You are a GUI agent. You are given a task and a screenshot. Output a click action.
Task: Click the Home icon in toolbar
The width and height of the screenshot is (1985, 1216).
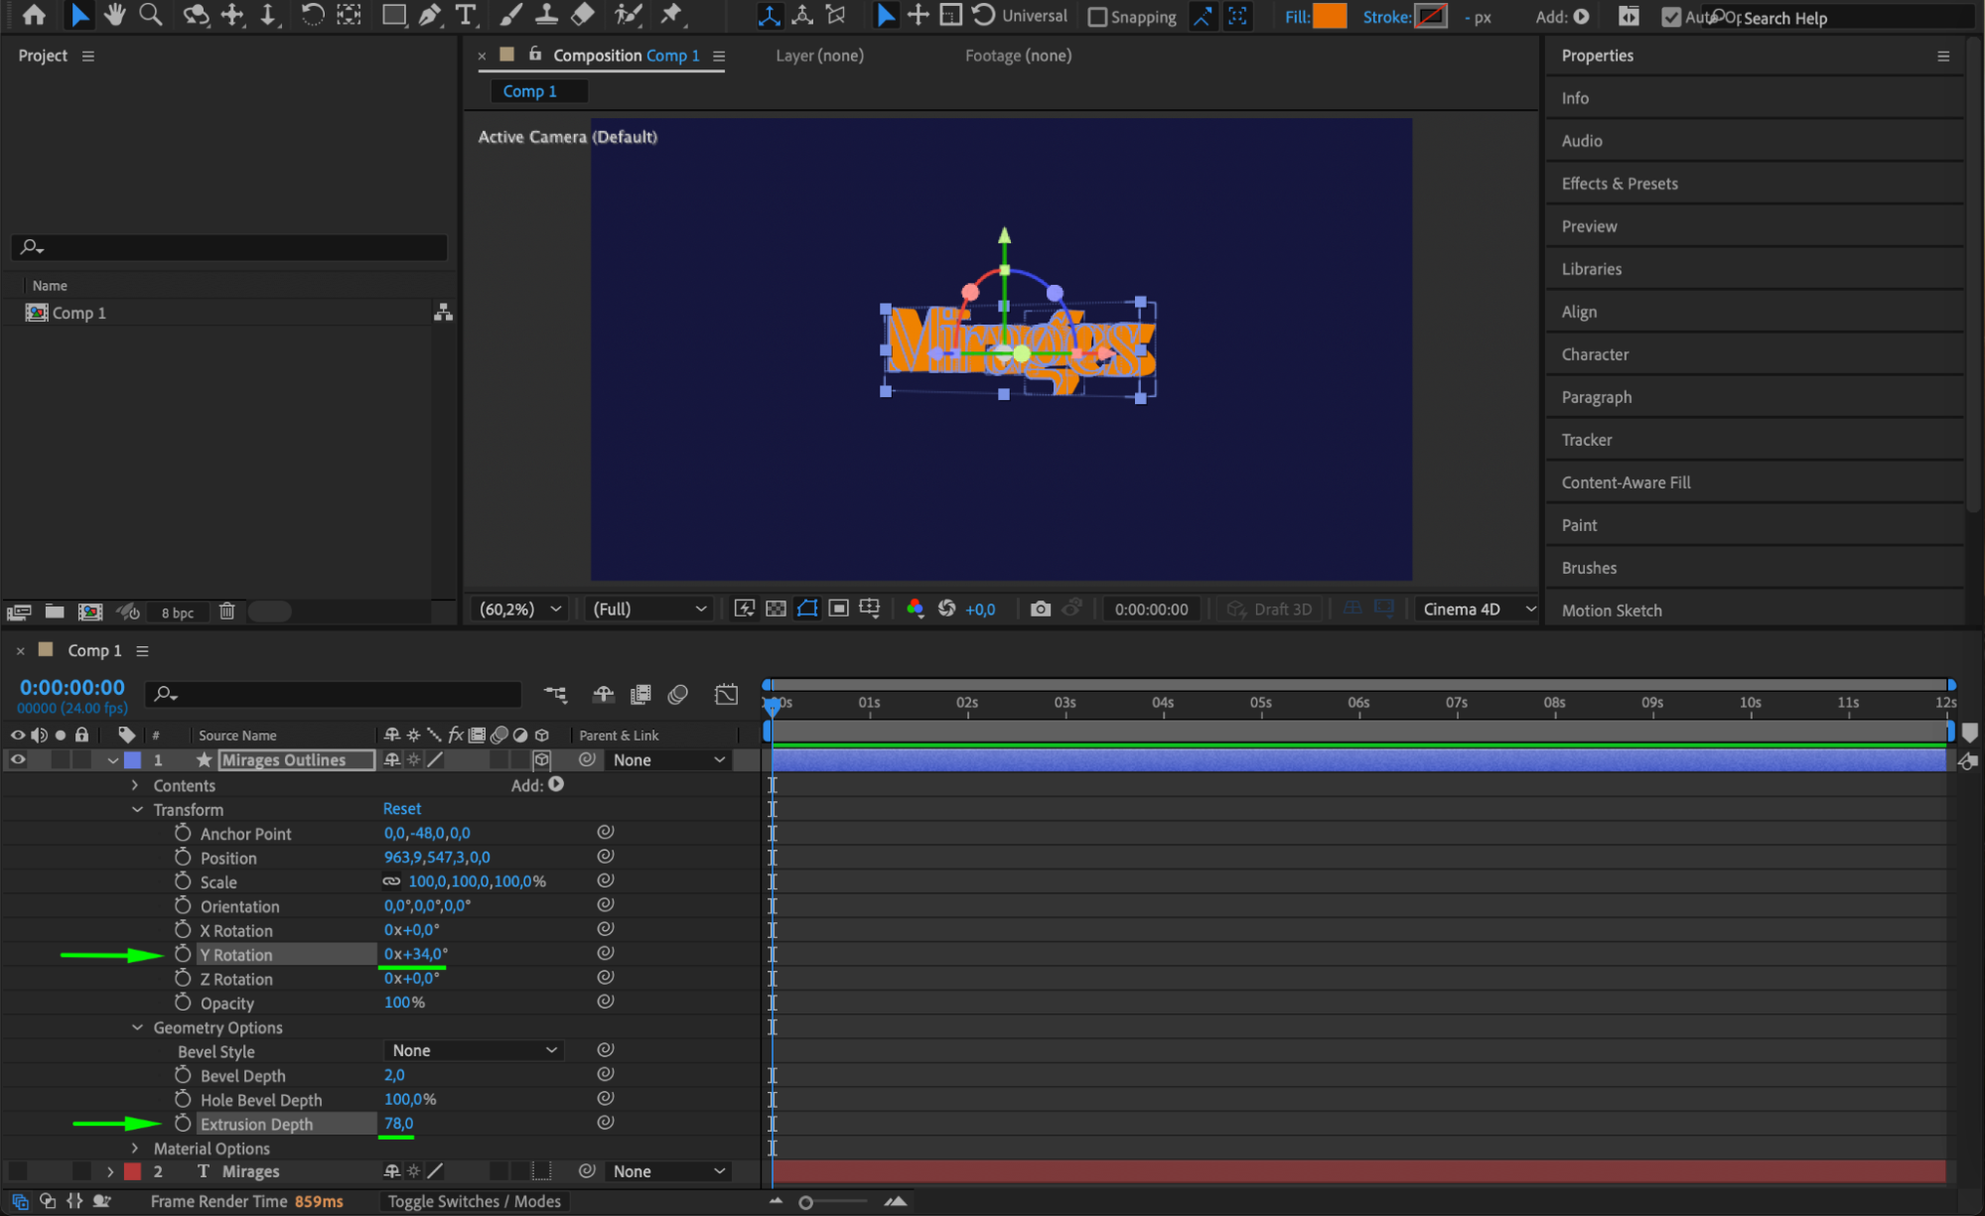tap(34, 15)
